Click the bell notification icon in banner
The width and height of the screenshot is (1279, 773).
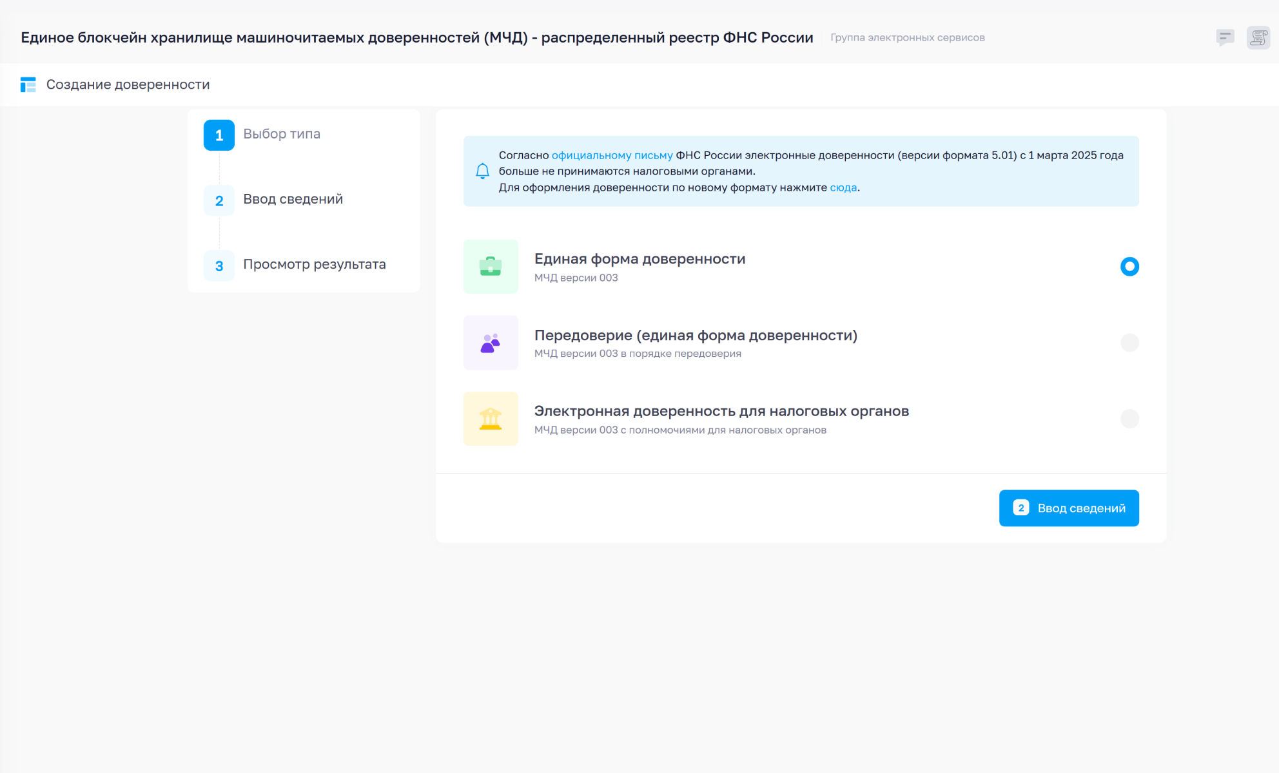pos(482,171)
